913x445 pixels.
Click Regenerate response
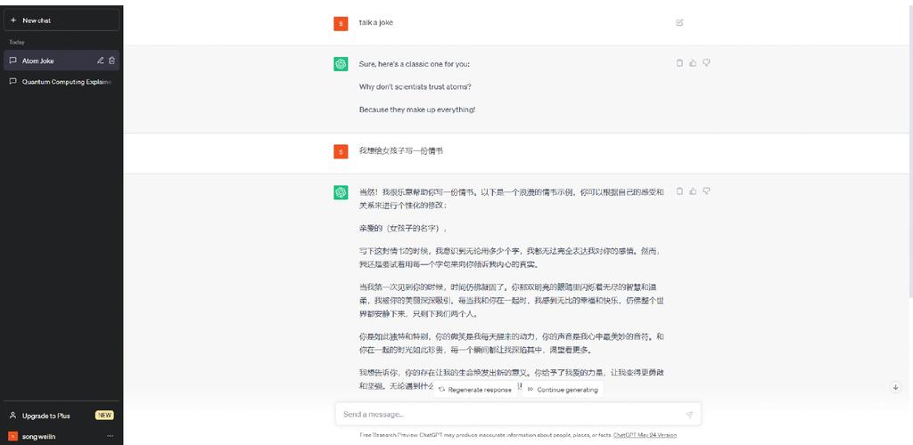(x=475, y=390)
